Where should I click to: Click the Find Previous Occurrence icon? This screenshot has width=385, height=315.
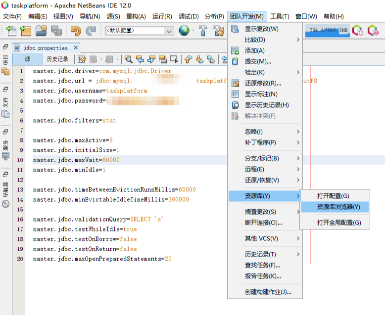(140, 59)
